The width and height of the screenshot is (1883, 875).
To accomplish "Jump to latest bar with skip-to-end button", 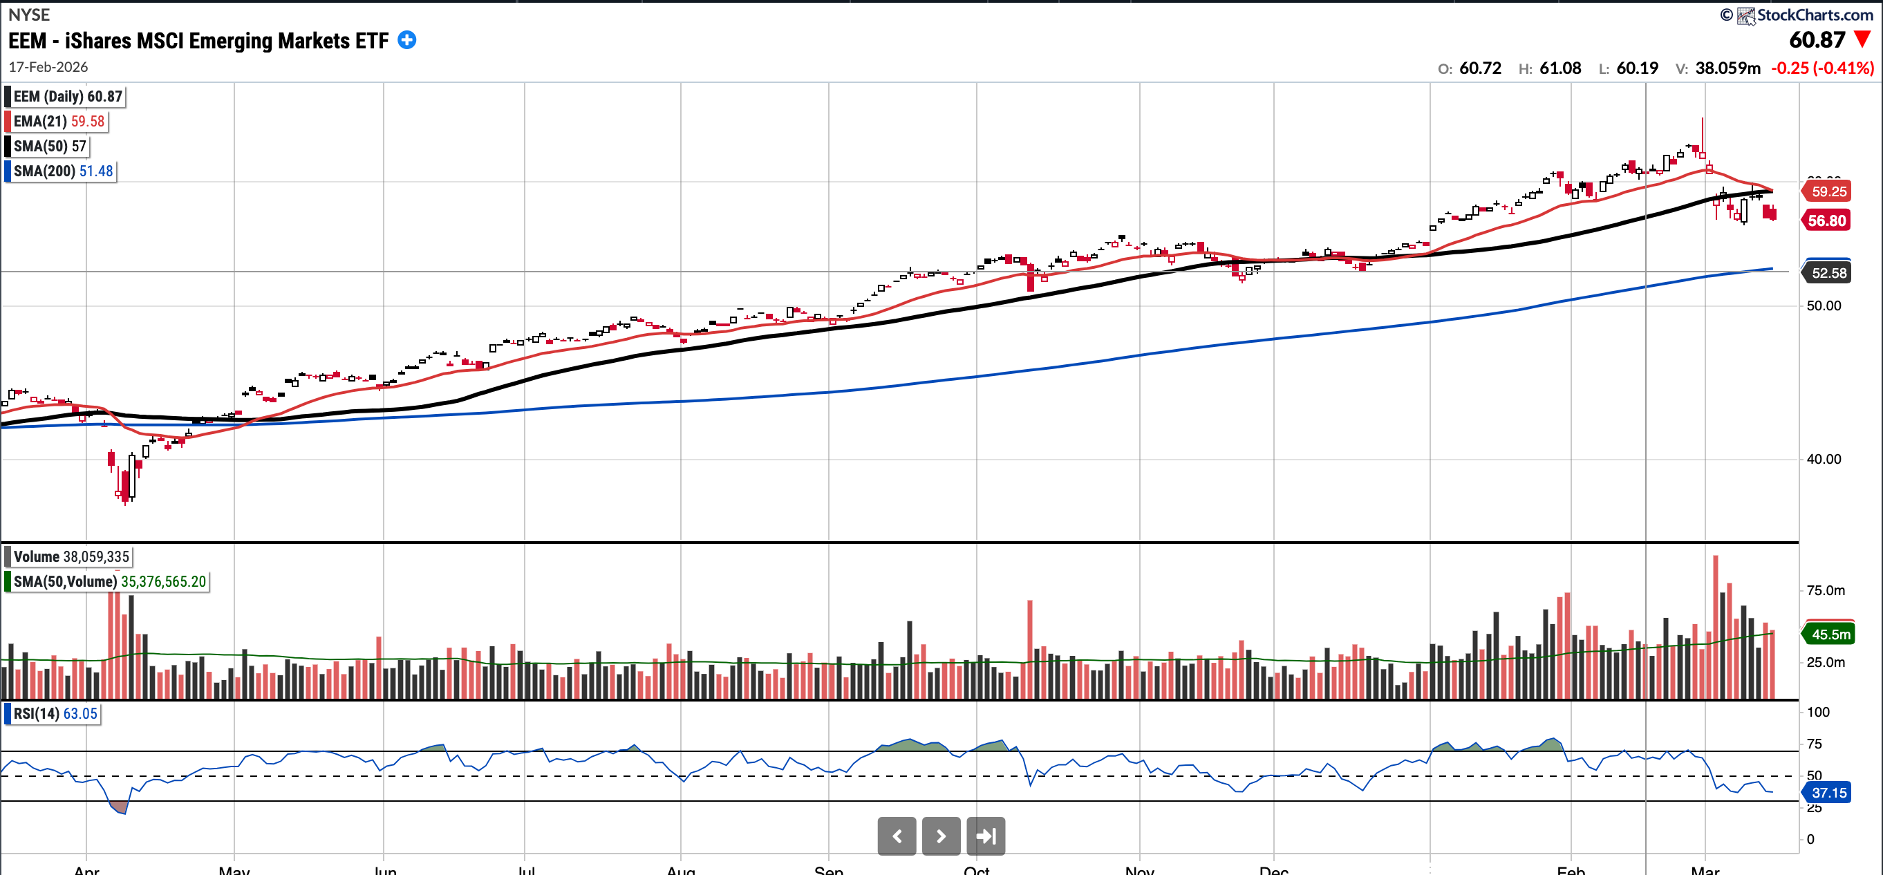I will click(x=985, y=836).
